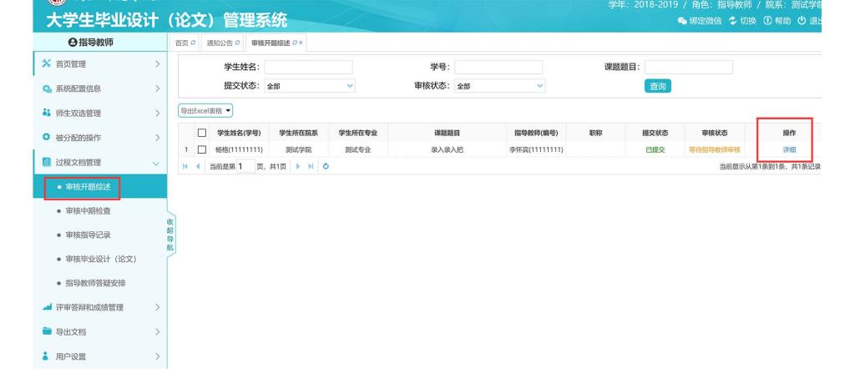Switch to the 通知公告 tab
Screen dimensions: 855x369
(219, 42)
